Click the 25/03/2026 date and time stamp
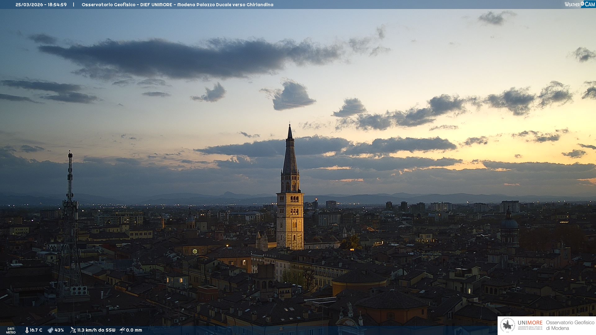 click(41, 5)
